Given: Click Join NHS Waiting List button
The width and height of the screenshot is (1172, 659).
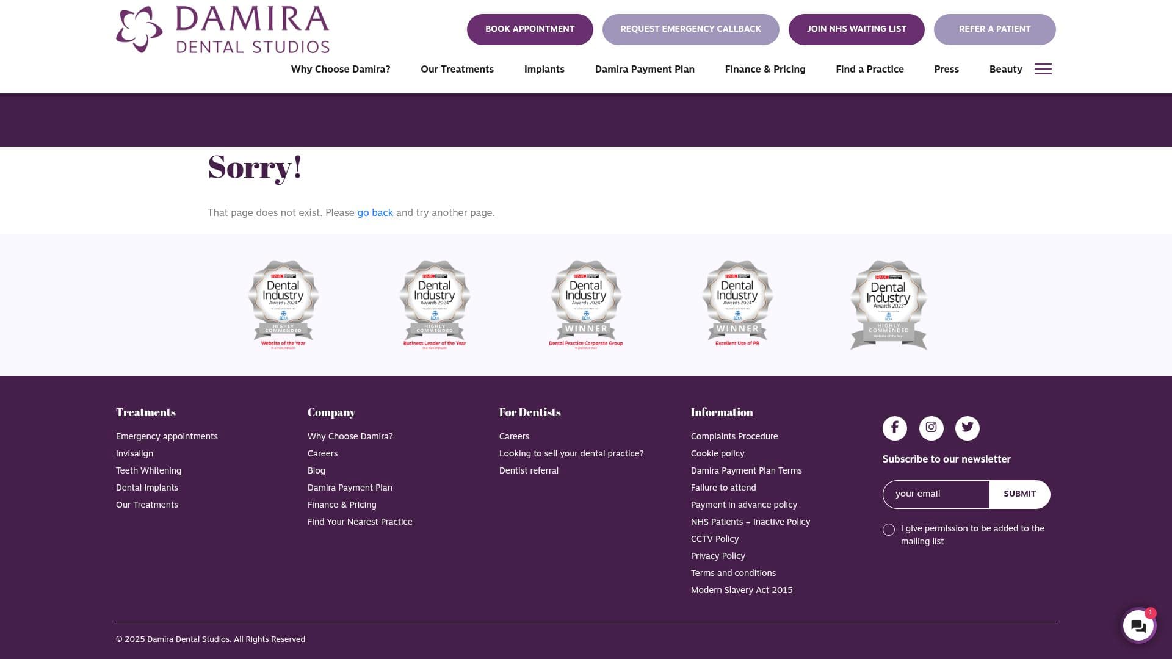Looking at the screenshot, I should (x=856, y=29).
